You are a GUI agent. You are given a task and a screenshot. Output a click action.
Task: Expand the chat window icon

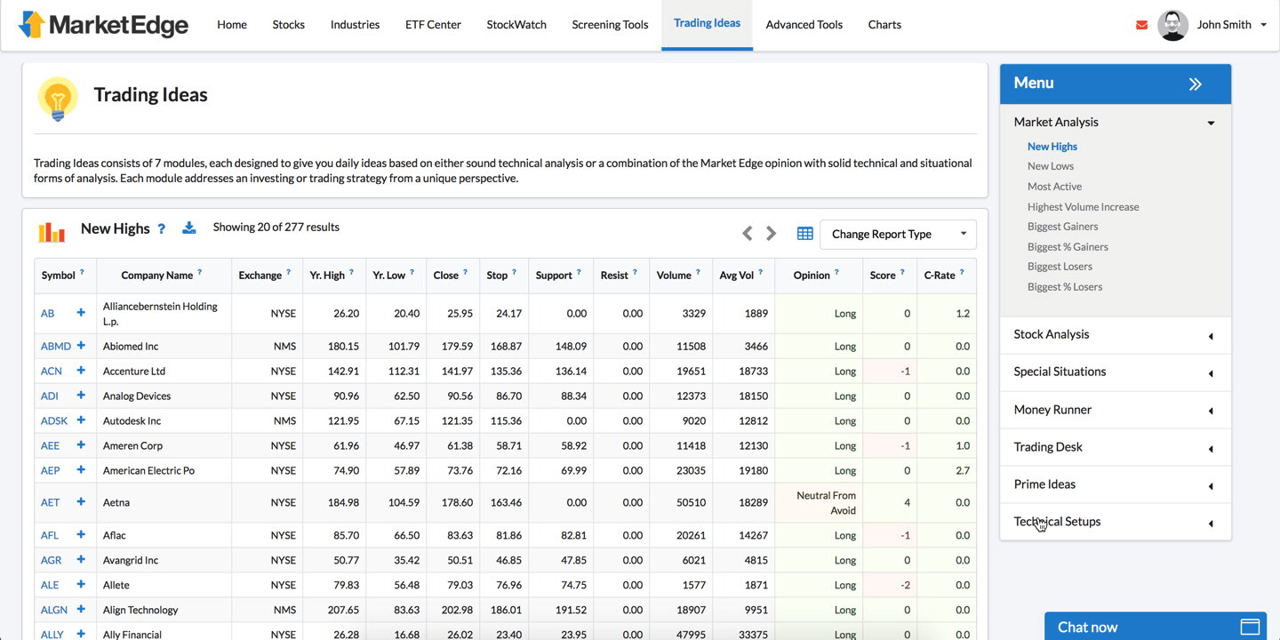(x=1250, y=627)
